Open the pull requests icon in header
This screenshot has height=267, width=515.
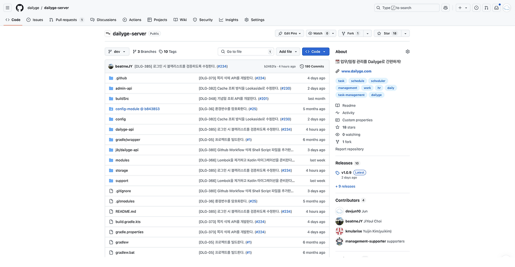click(x=486, y=8)
